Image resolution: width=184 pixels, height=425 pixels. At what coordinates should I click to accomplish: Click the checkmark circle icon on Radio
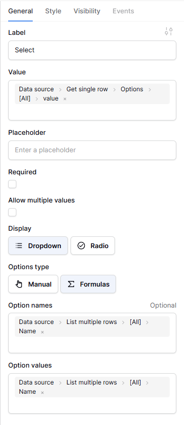(x=81, y=246)
